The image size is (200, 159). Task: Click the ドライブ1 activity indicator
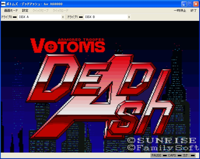[x=81, y=17]
